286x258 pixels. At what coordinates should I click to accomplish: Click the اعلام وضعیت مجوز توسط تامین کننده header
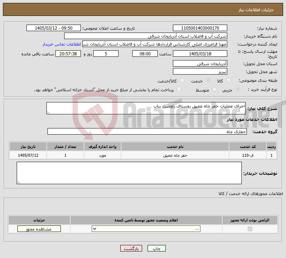146,220
